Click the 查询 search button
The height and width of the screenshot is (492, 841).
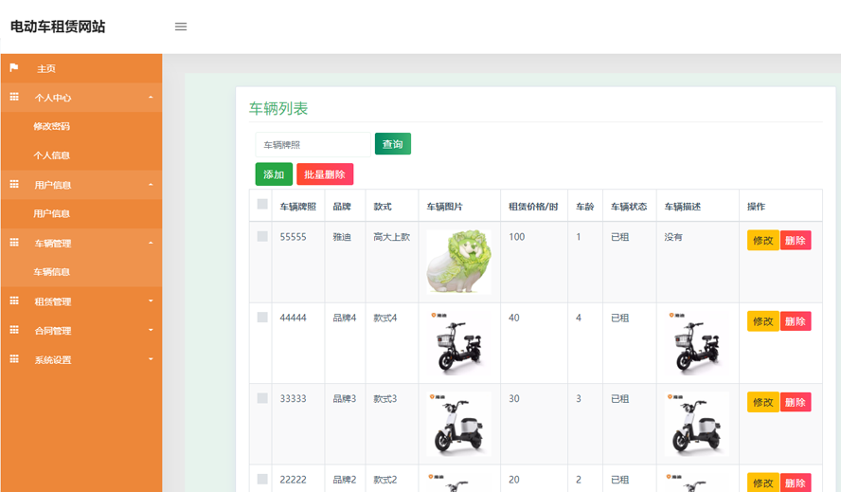coord(393,144)
